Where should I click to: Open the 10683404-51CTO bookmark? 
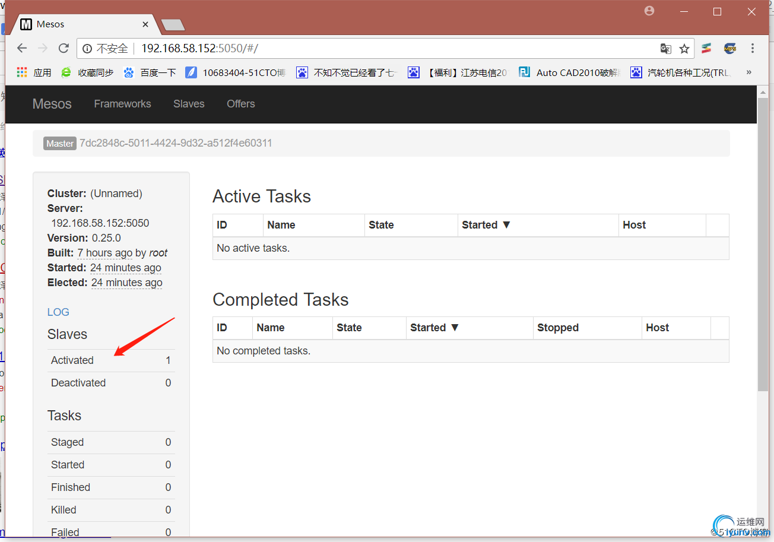point(236,72)
